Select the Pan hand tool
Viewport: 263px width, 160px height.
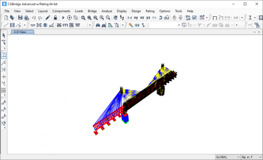click(115, 18)
